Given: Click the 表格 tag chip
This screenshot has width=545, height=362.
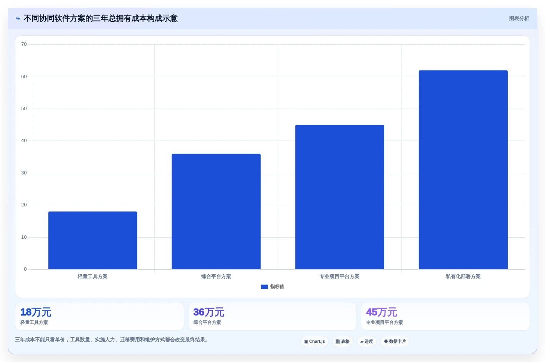Looking at the screenshot, I should pos(343,342).
